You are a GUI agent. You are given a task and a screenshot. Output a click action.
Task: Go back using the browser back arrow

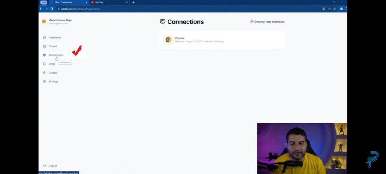(41, 9)
